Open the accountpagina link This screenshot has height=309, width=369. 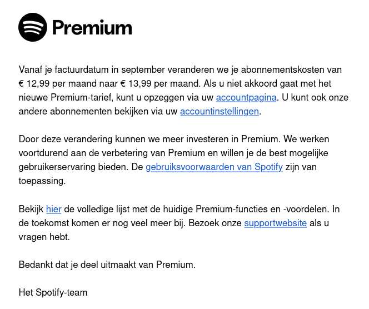coord(246,98)
